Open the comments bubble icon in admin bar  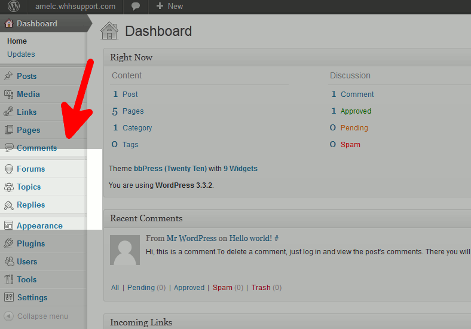click(136, 7)
